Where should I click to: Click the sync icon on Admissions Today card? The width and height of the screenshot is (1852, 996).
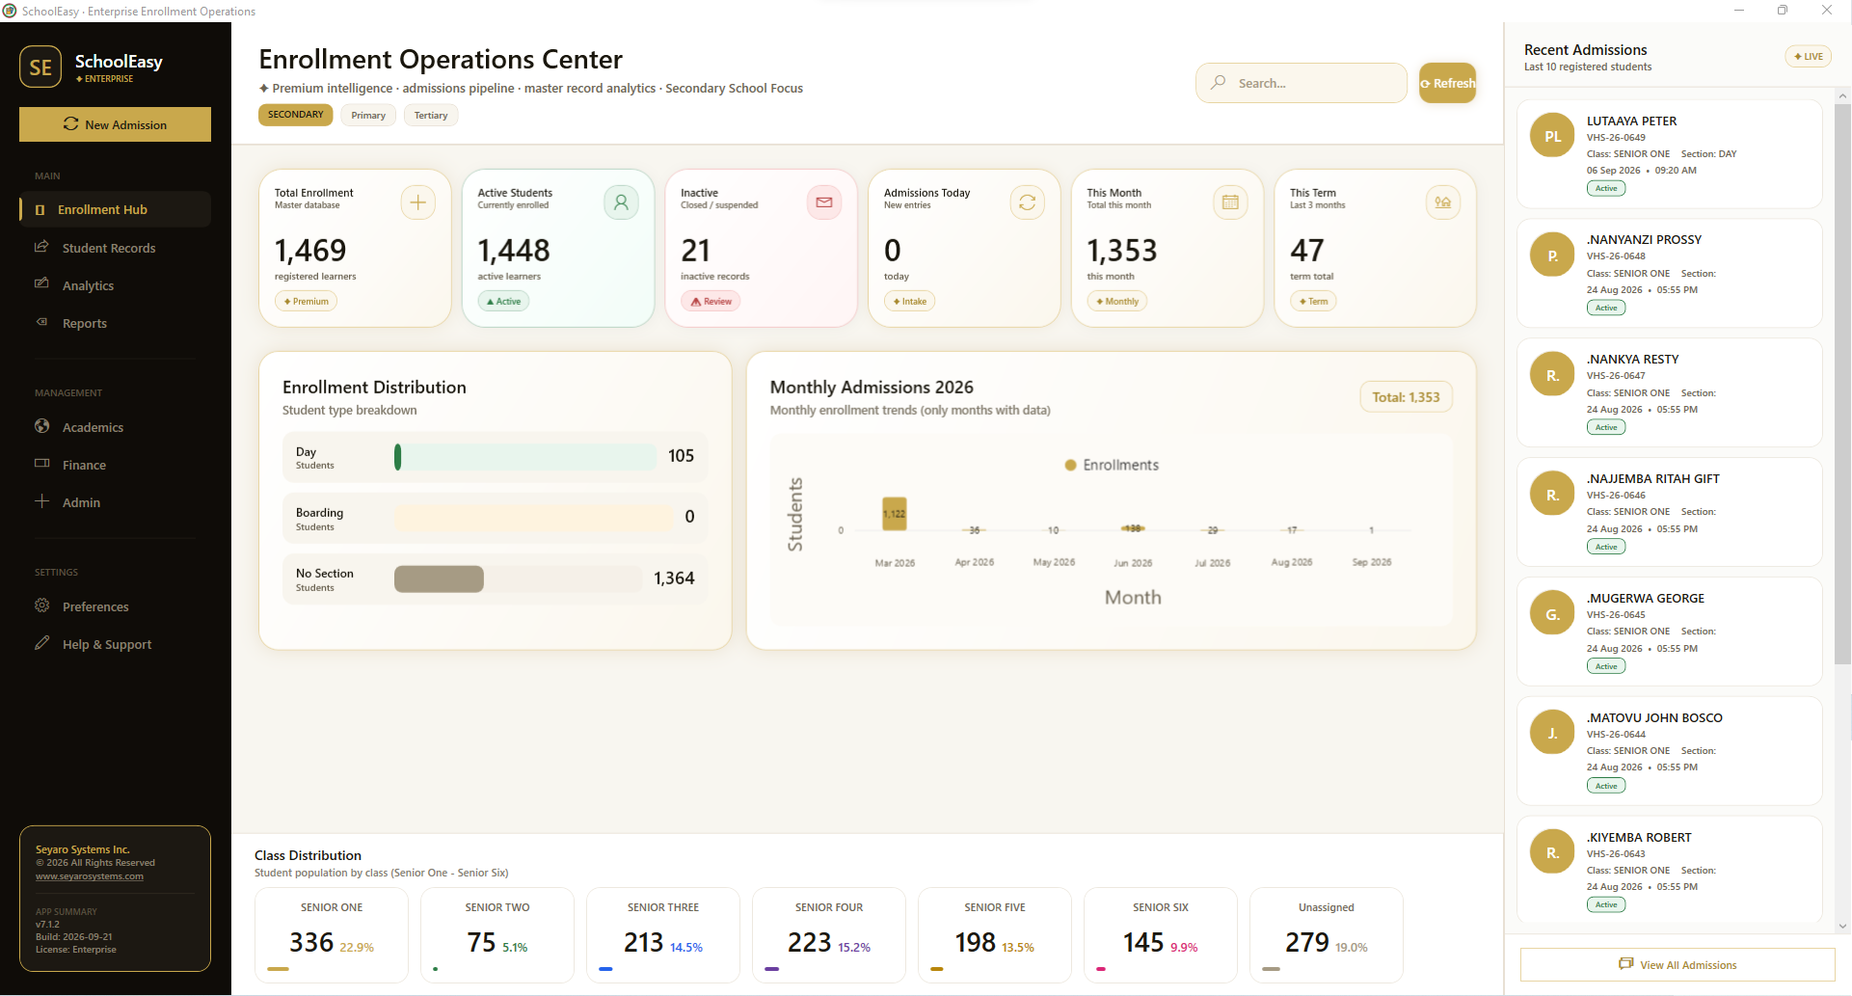[x=1027, y=202]
